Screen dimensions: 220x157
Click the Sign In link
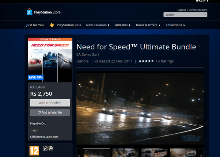click(x=181, y=10)
